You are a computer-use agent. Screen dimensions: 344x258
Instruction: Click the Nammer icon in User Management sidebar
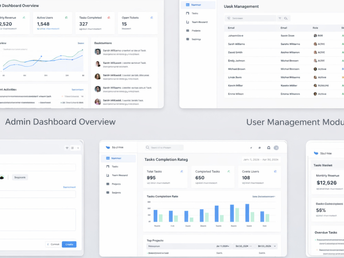click(x=187, y=4)
